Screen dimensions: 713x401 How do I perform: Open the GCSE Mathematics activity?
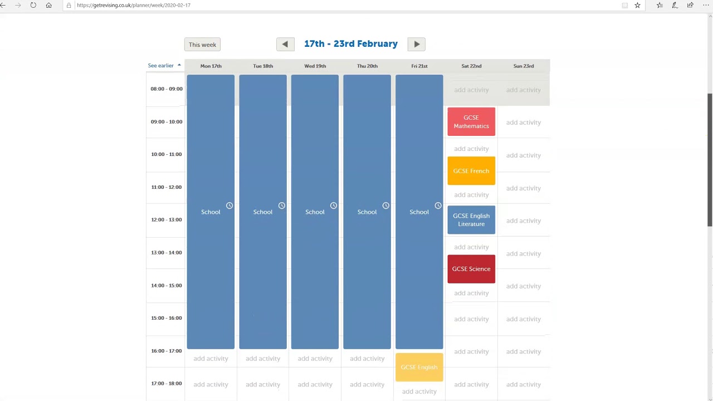[471, 121]
